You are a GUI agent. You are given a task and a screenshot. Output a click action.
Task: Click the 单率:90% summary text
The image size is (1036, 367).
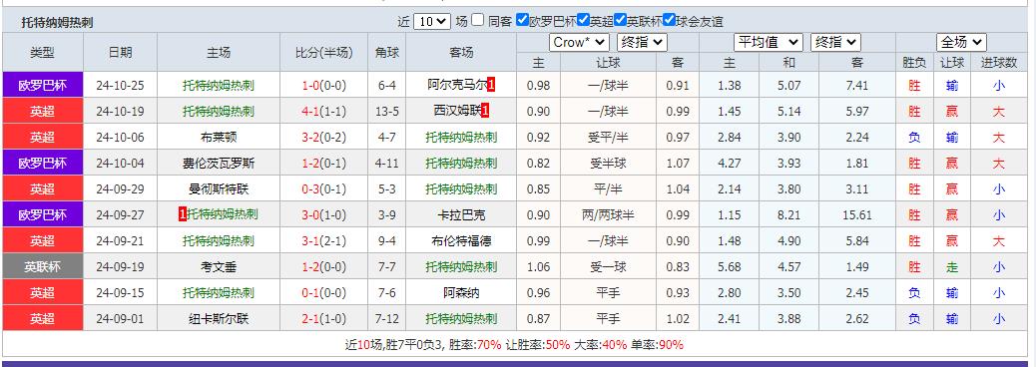tap(657, 344)
